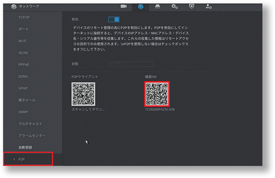Select Wi-Fi in the sidebar
The height and width of the screenshot is (178, 275).
coord(22,41)
